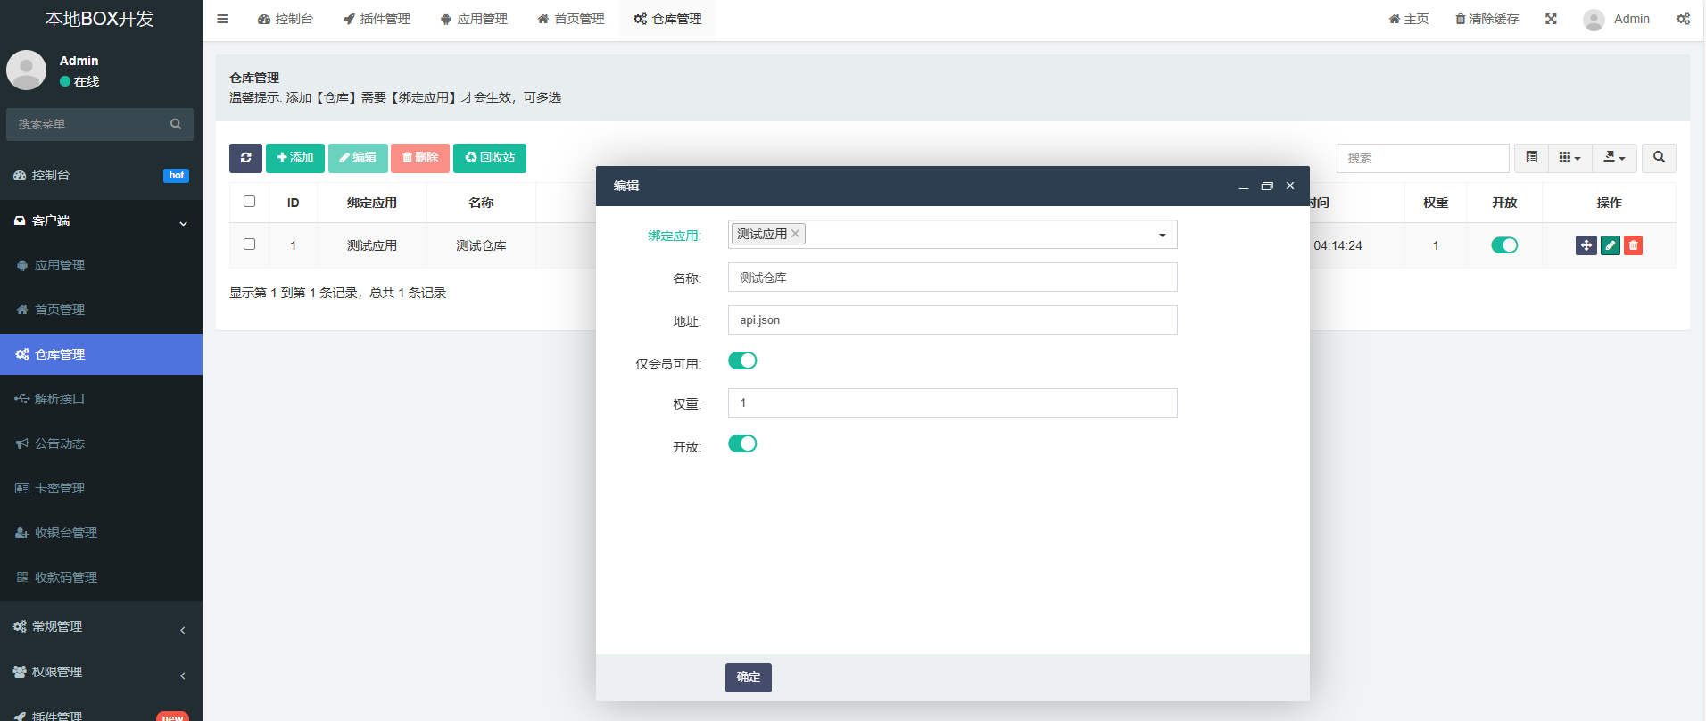Click the 测试应用 cell in table row
Screen dimensions: 1706x721
pyautogui.click(x=372, y=245)
